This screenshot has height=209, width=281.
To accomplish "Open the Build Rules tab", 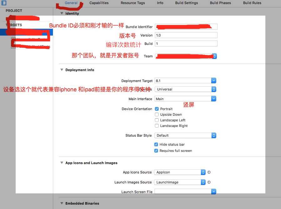I will [252, 3].
